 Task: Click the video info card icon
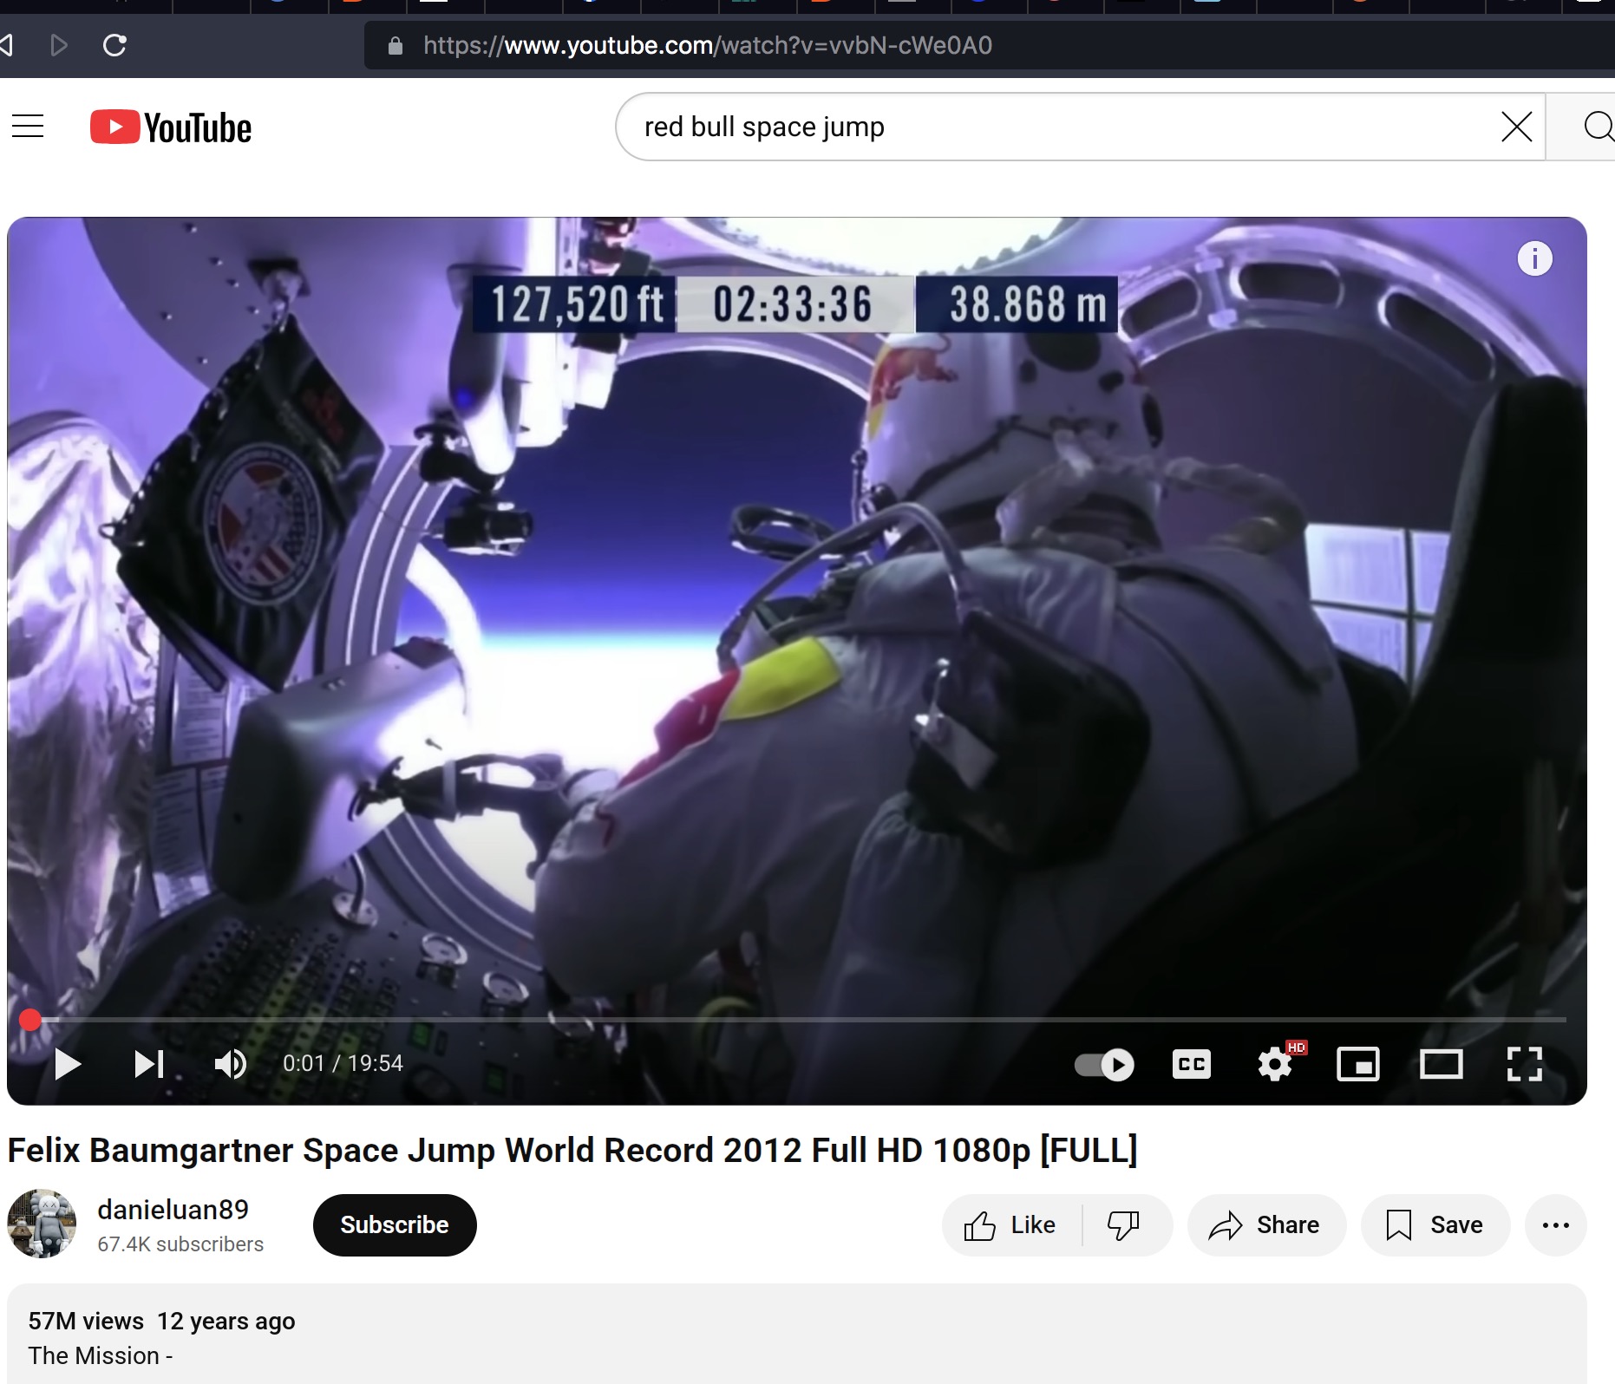1534,258
